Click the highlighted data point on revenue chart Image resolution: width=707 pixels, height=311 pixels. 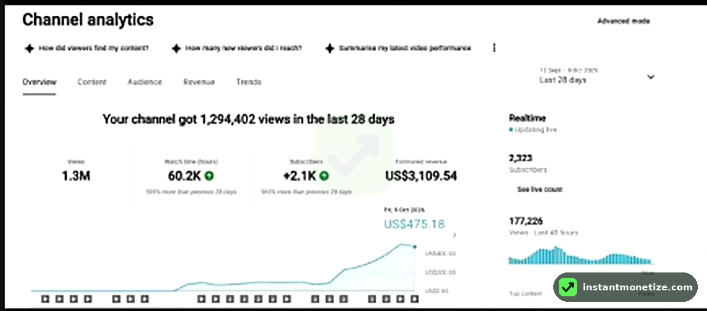[x=414, y=247]
